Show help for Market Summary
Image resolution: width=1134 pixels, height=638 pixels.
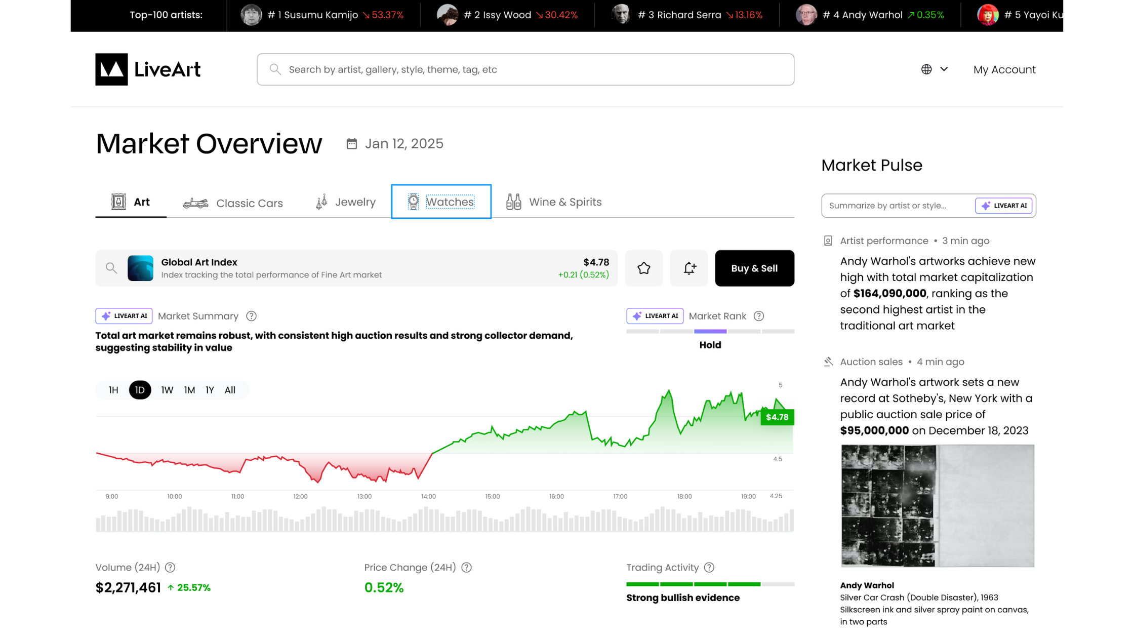tap(251, 316)
